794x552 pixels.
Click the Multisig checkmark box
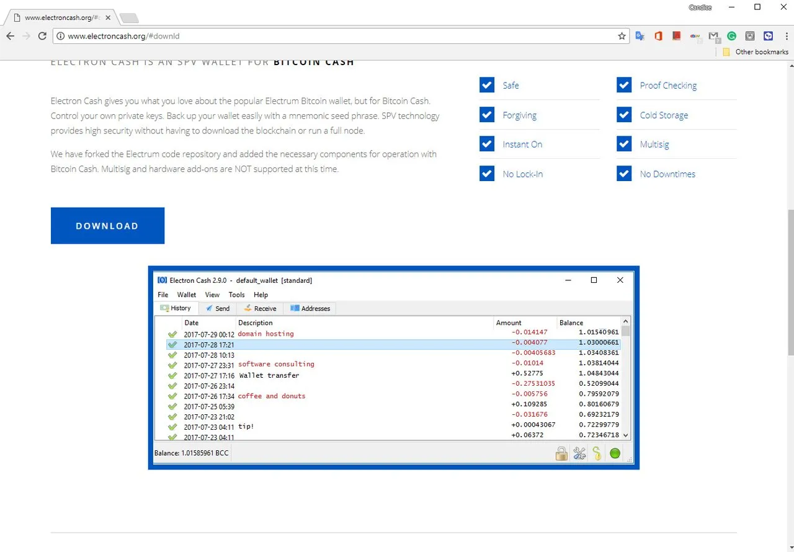click(624, 144)
